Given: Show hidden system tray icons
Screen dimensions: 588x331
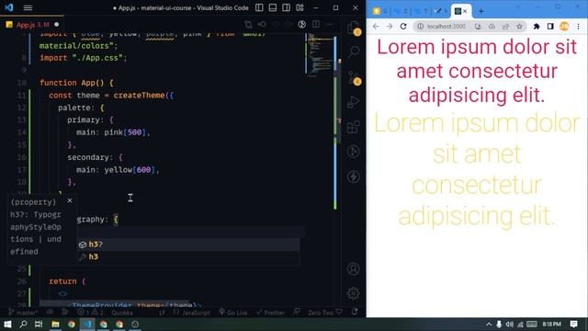Looking at the screenshot, I should (489, 325).
